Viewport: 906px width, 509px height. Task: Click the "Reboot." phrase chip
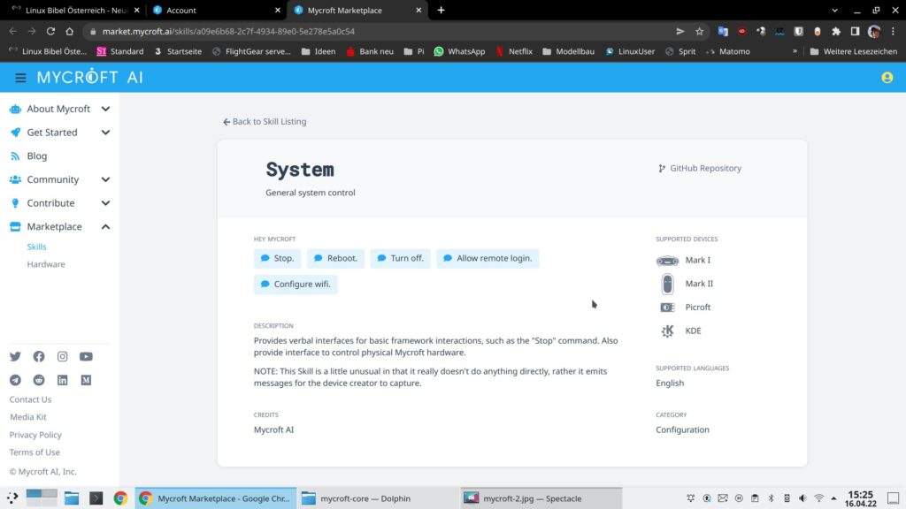click(x=335, y=258)
